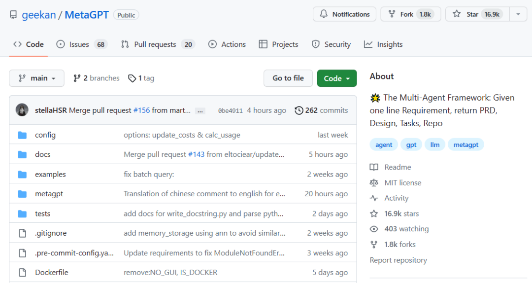Open pull request #143 link in docs row
Viewport: 532px width, 283px height.
[x=196, y=155]
